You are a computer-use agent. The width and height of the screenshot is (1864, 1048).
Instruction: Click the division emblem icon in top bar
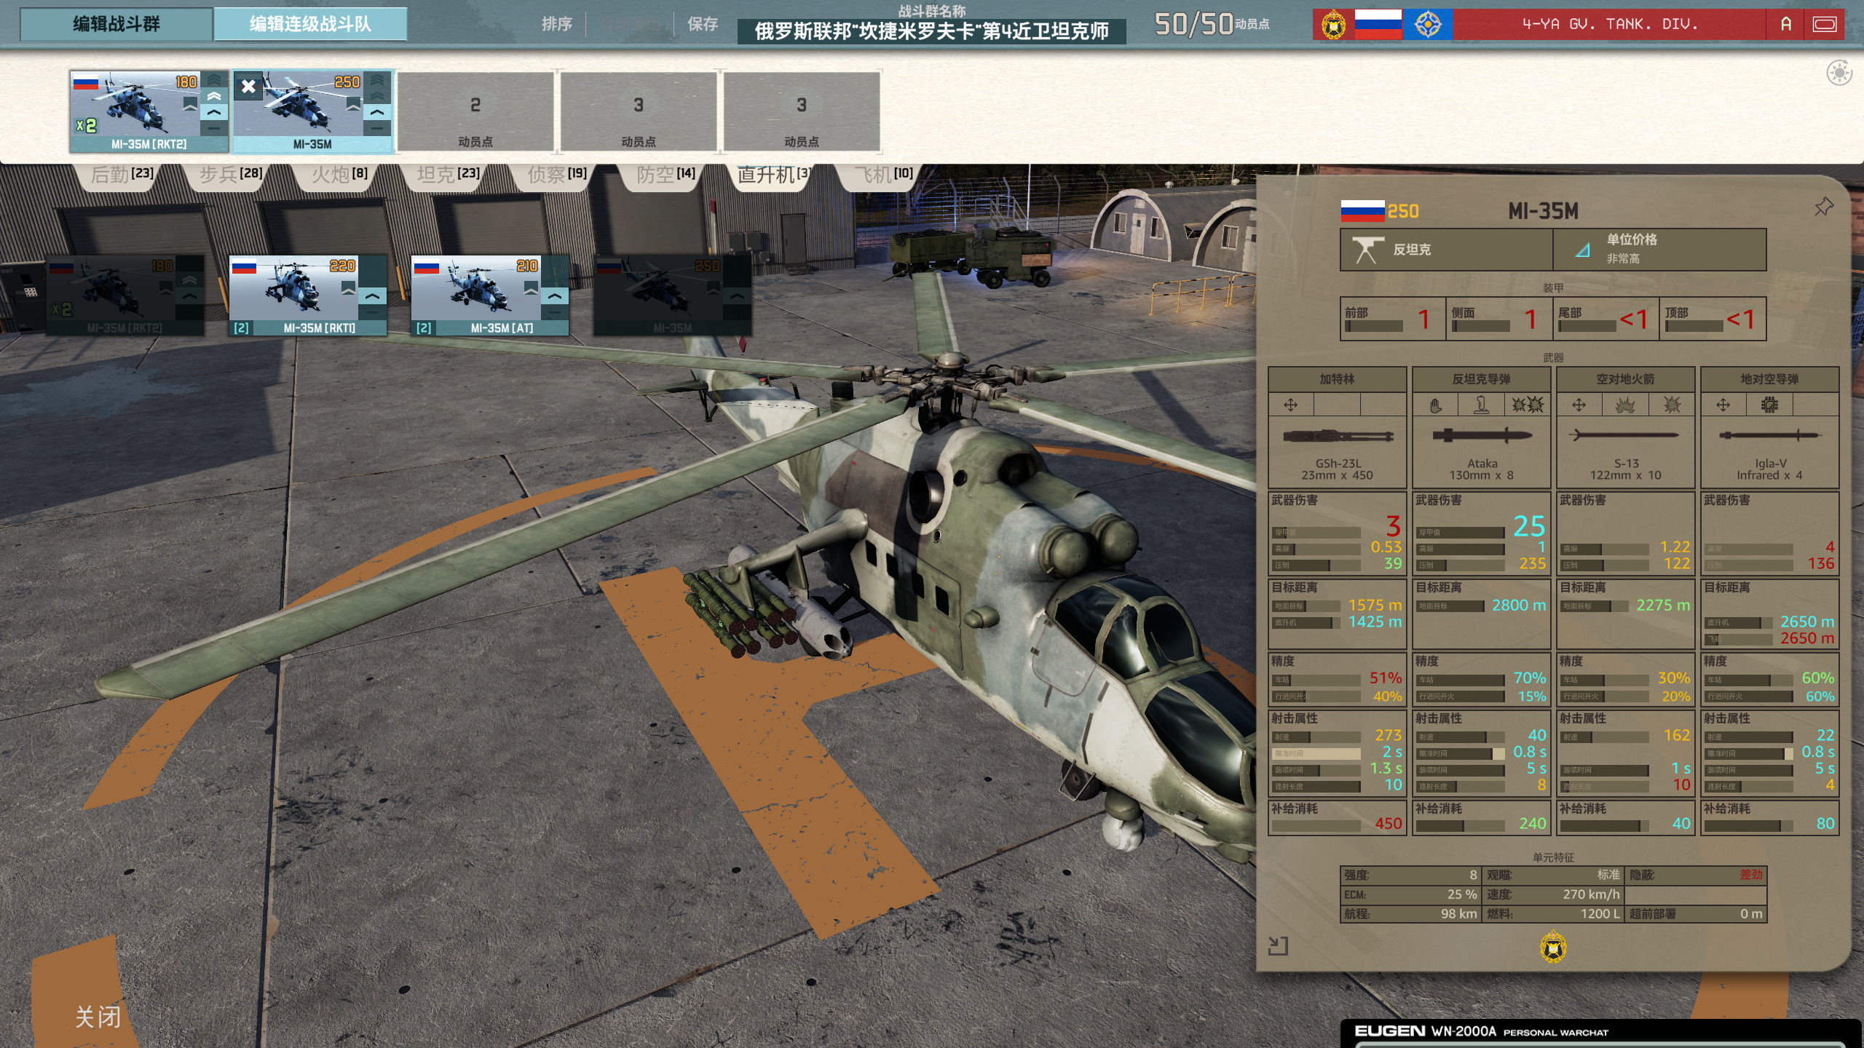click(x=1333, y=25)
